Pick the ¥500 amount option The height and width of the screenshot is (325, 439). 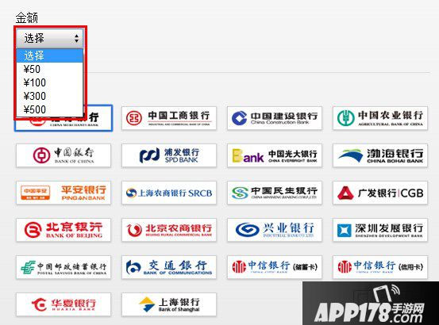(x=50, y=109)
